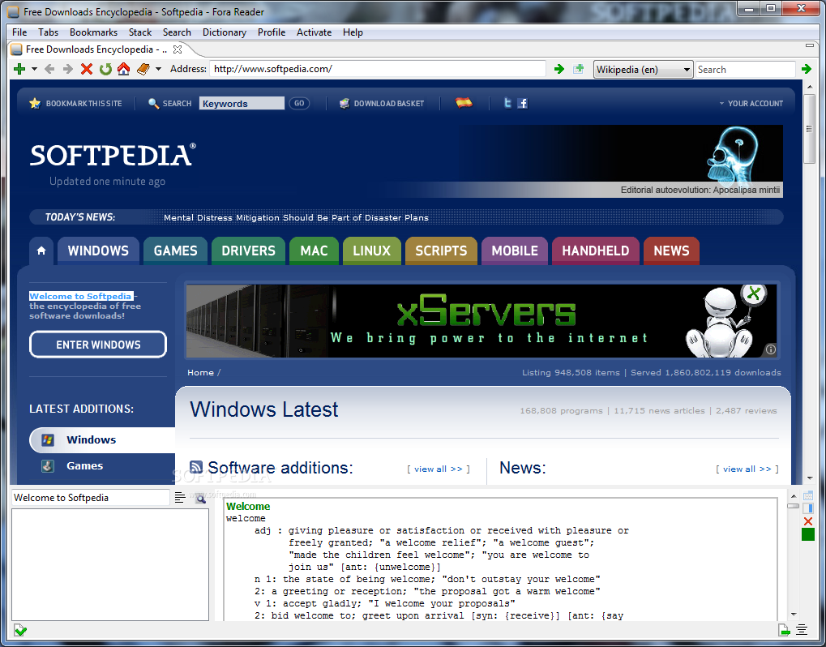The height and width of the screenshot is (647, 826).
Task: Click the ENTER WINDOWS button
Action: pyautogui.click(x=98, y=345)
